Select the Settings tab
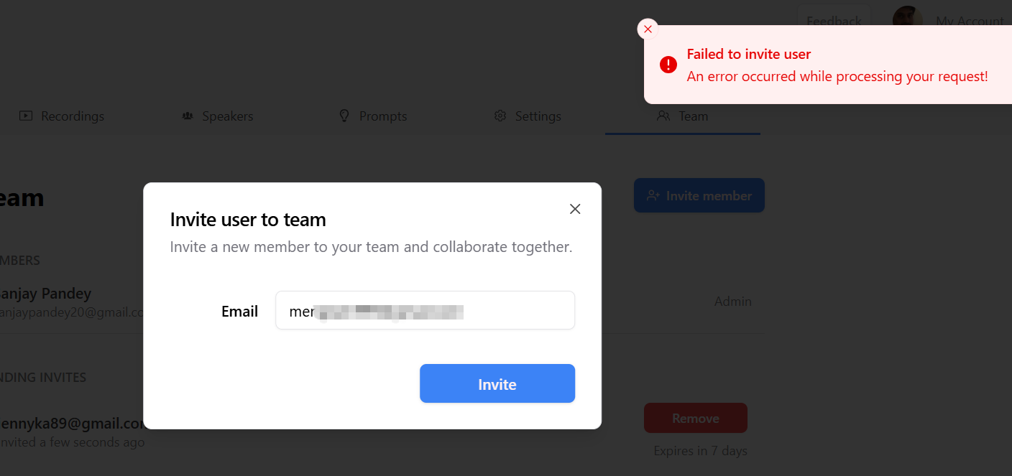This screenshot has width=1012, height=476. click(x=538, y=116)
